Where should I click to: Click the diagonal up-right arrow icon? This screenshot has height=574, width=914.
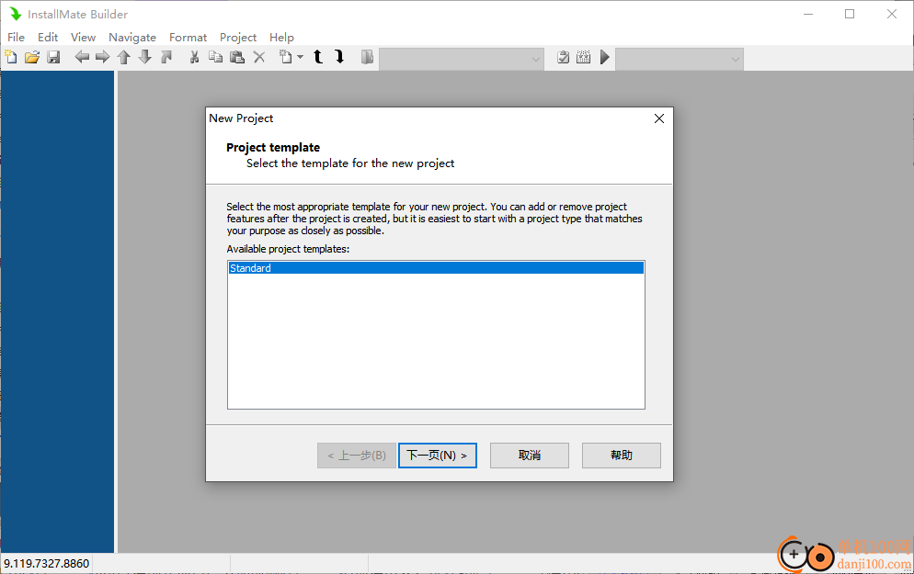click(x=166, y=57)
